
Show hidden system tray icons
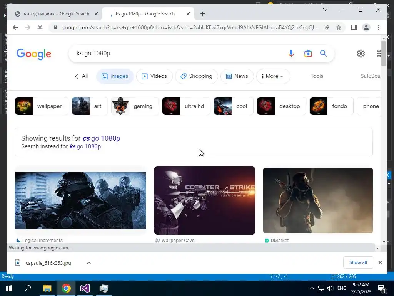312,288
